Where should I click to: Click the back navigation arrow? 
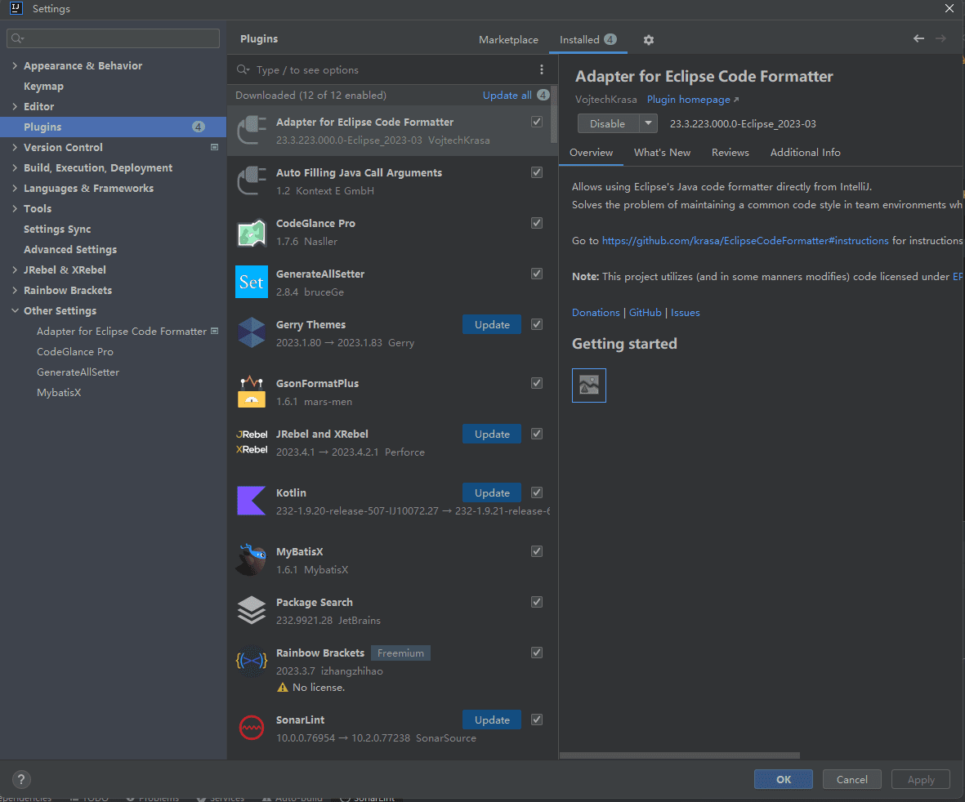(x=918, y=39)
